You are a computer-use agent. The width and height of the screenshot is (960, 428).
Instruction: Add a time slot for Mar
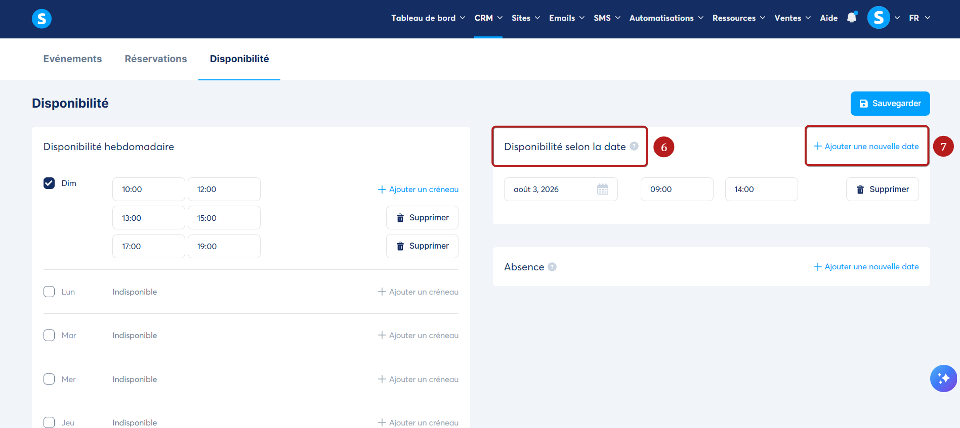[x=419, y=335]
